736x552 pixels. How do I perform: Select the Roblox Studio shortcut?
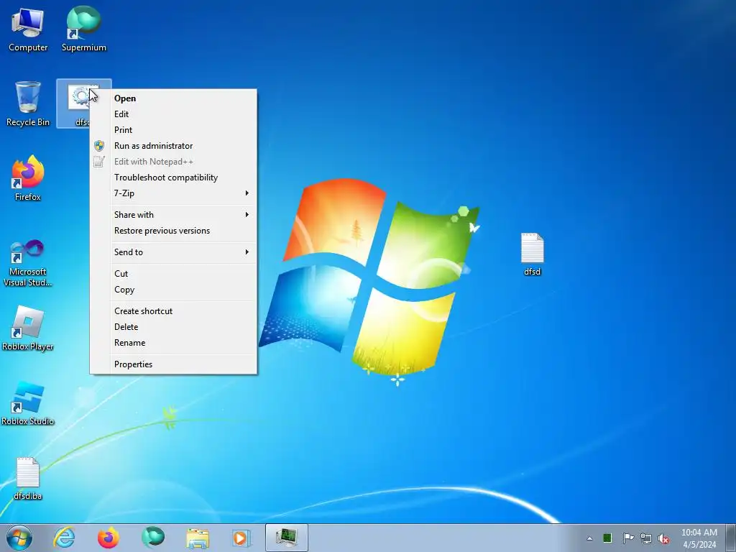(28, 403)
